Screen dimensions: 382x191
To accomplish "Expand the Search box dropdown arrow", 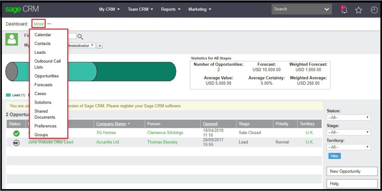I will pyautogui.click(x=327, y=9).
